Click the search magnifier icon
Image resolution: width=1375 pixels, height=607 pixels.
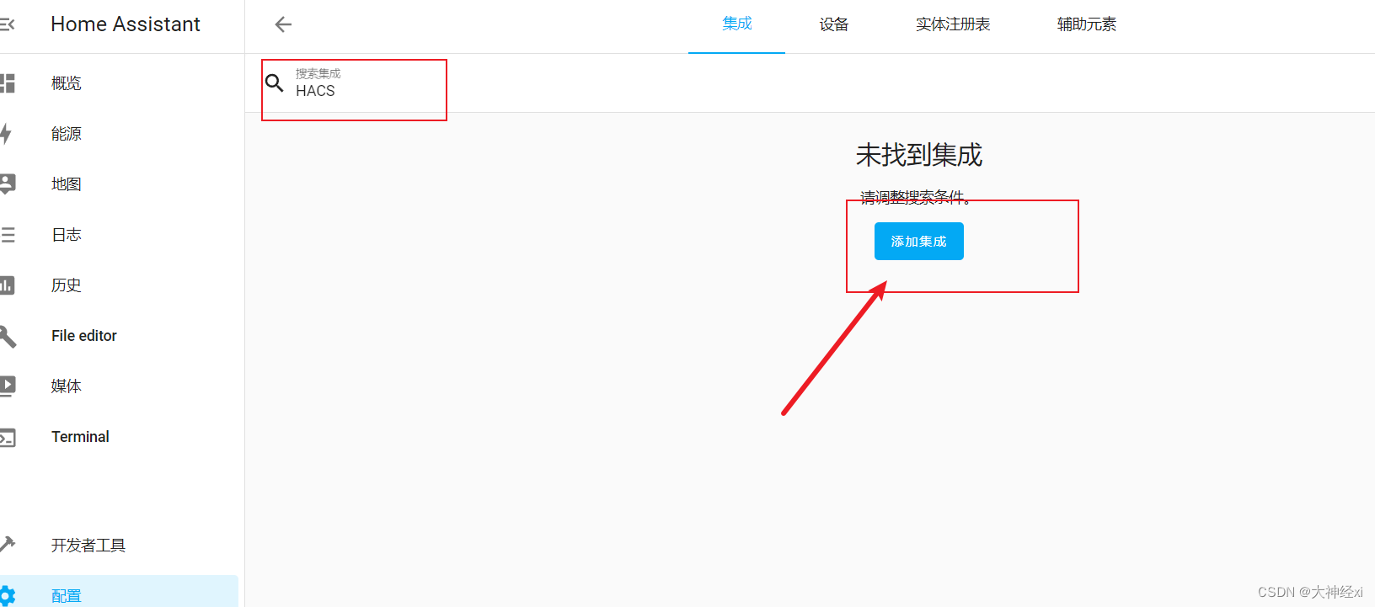pos(275,83)
